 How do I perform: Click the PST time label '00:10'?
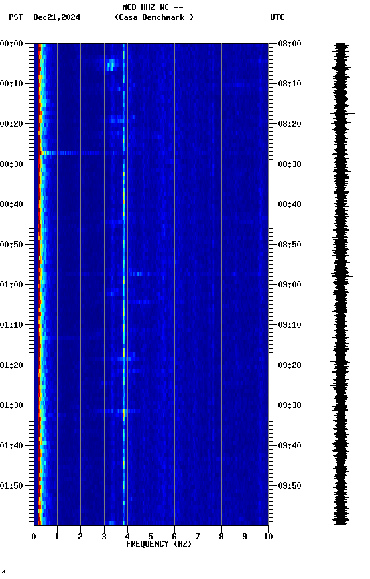11,84
